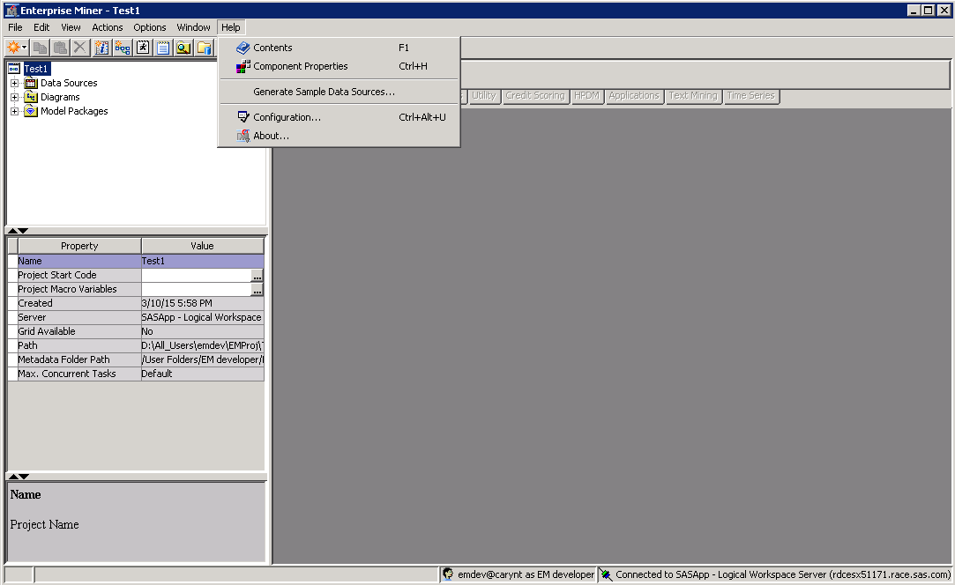Choose Generate Sample Data Sources menu entry
Image resolution: width=955 pixels, height=585 pixels.
[324, 92]
